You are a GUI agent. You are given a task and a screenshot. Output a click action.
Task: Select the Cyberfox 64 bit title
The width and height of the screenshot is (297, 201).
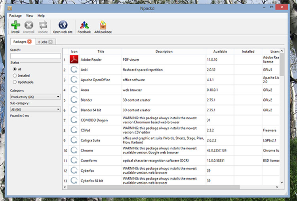coord(92,181)
